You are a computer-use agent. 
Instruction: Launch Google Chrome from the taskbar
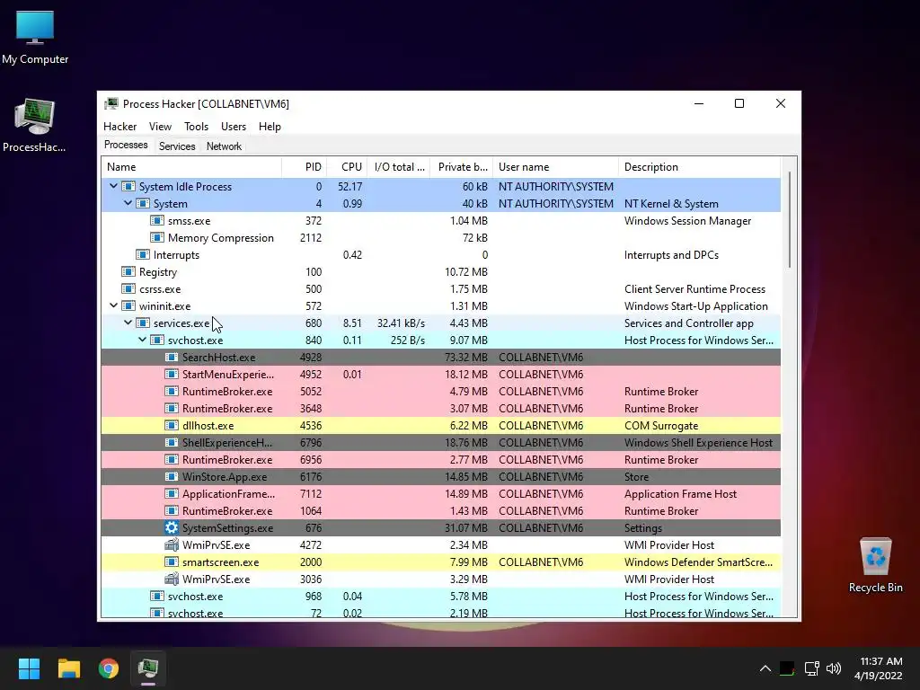point(109,668)
